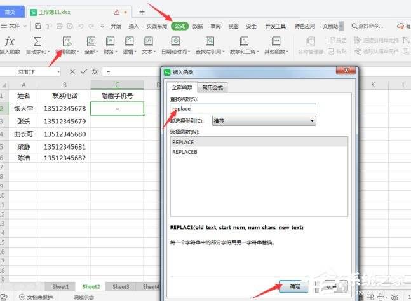Click the save icon in quick access toolbar
Image resolution: width=411 pixels, height=301 pixels.
(x=38, y=26)
